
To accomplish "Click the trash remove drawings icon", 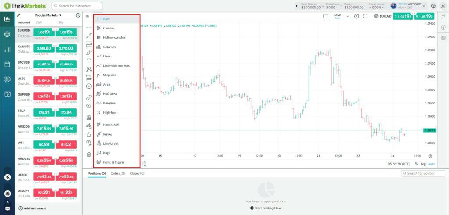I will click(x=89, y=154).
